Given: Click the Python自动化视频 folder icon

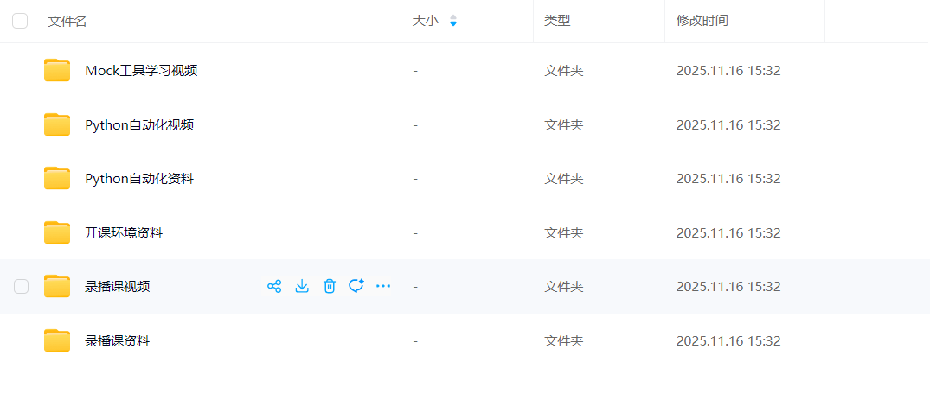Looking at the screenshot, I should pyautogui.click(x=57, y=125).
